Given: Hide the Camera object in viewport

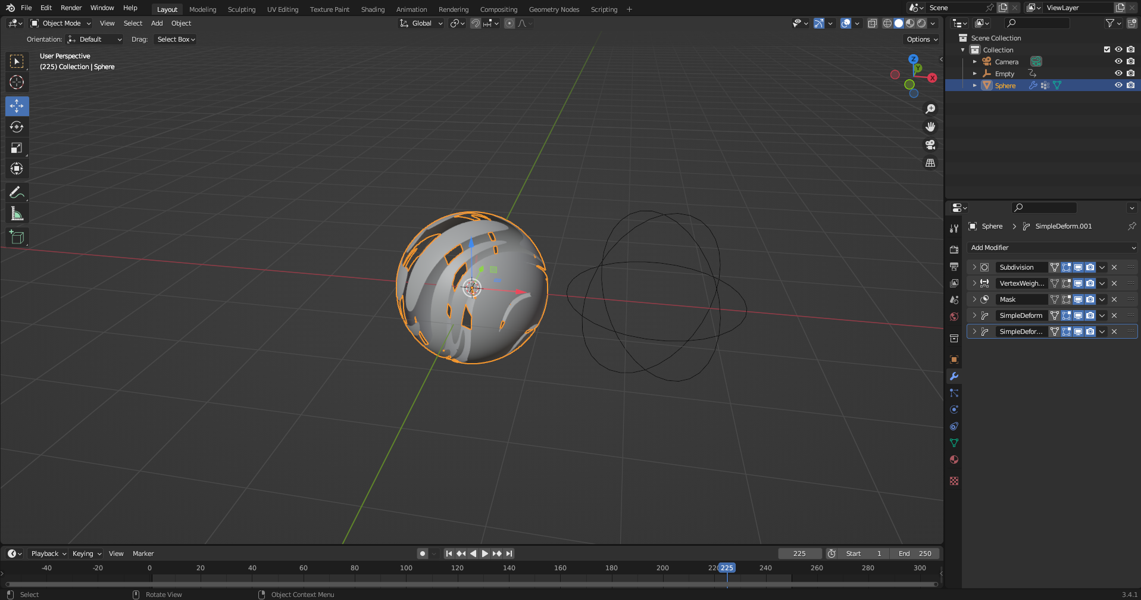Looking at the screenshot, I should click(x=1118, y=61).
